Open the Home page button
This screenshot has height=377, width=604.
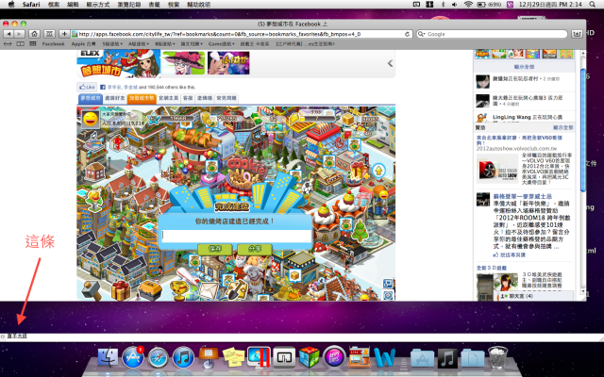pyautogui.click(x=34, y=34)
